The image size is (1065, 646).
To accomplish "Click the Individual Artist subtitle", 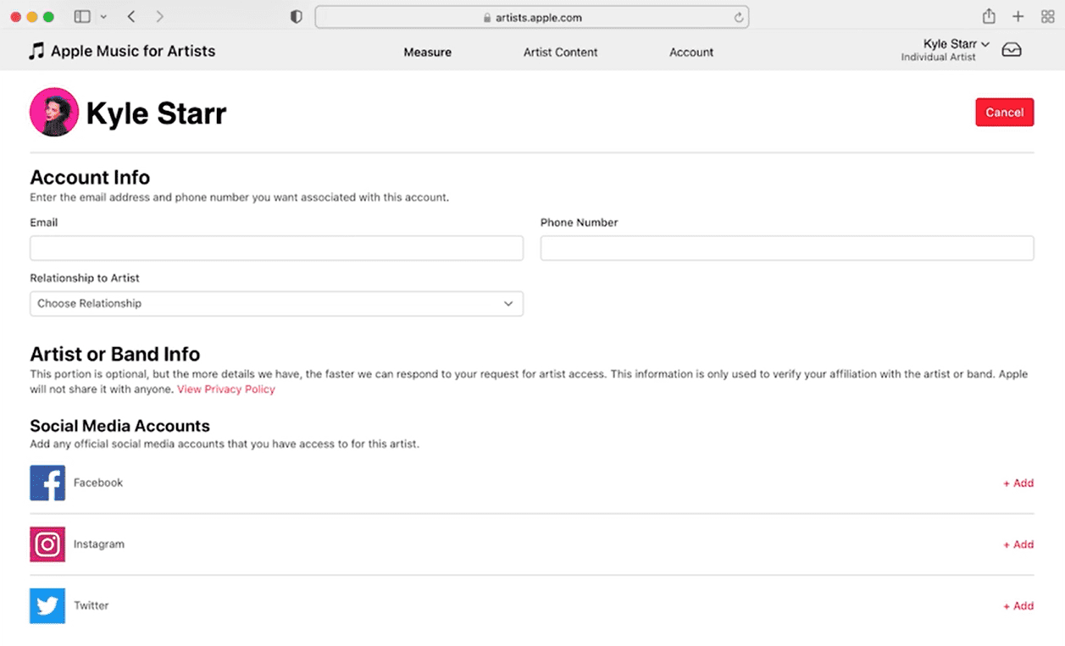I will tap(938, 58).
